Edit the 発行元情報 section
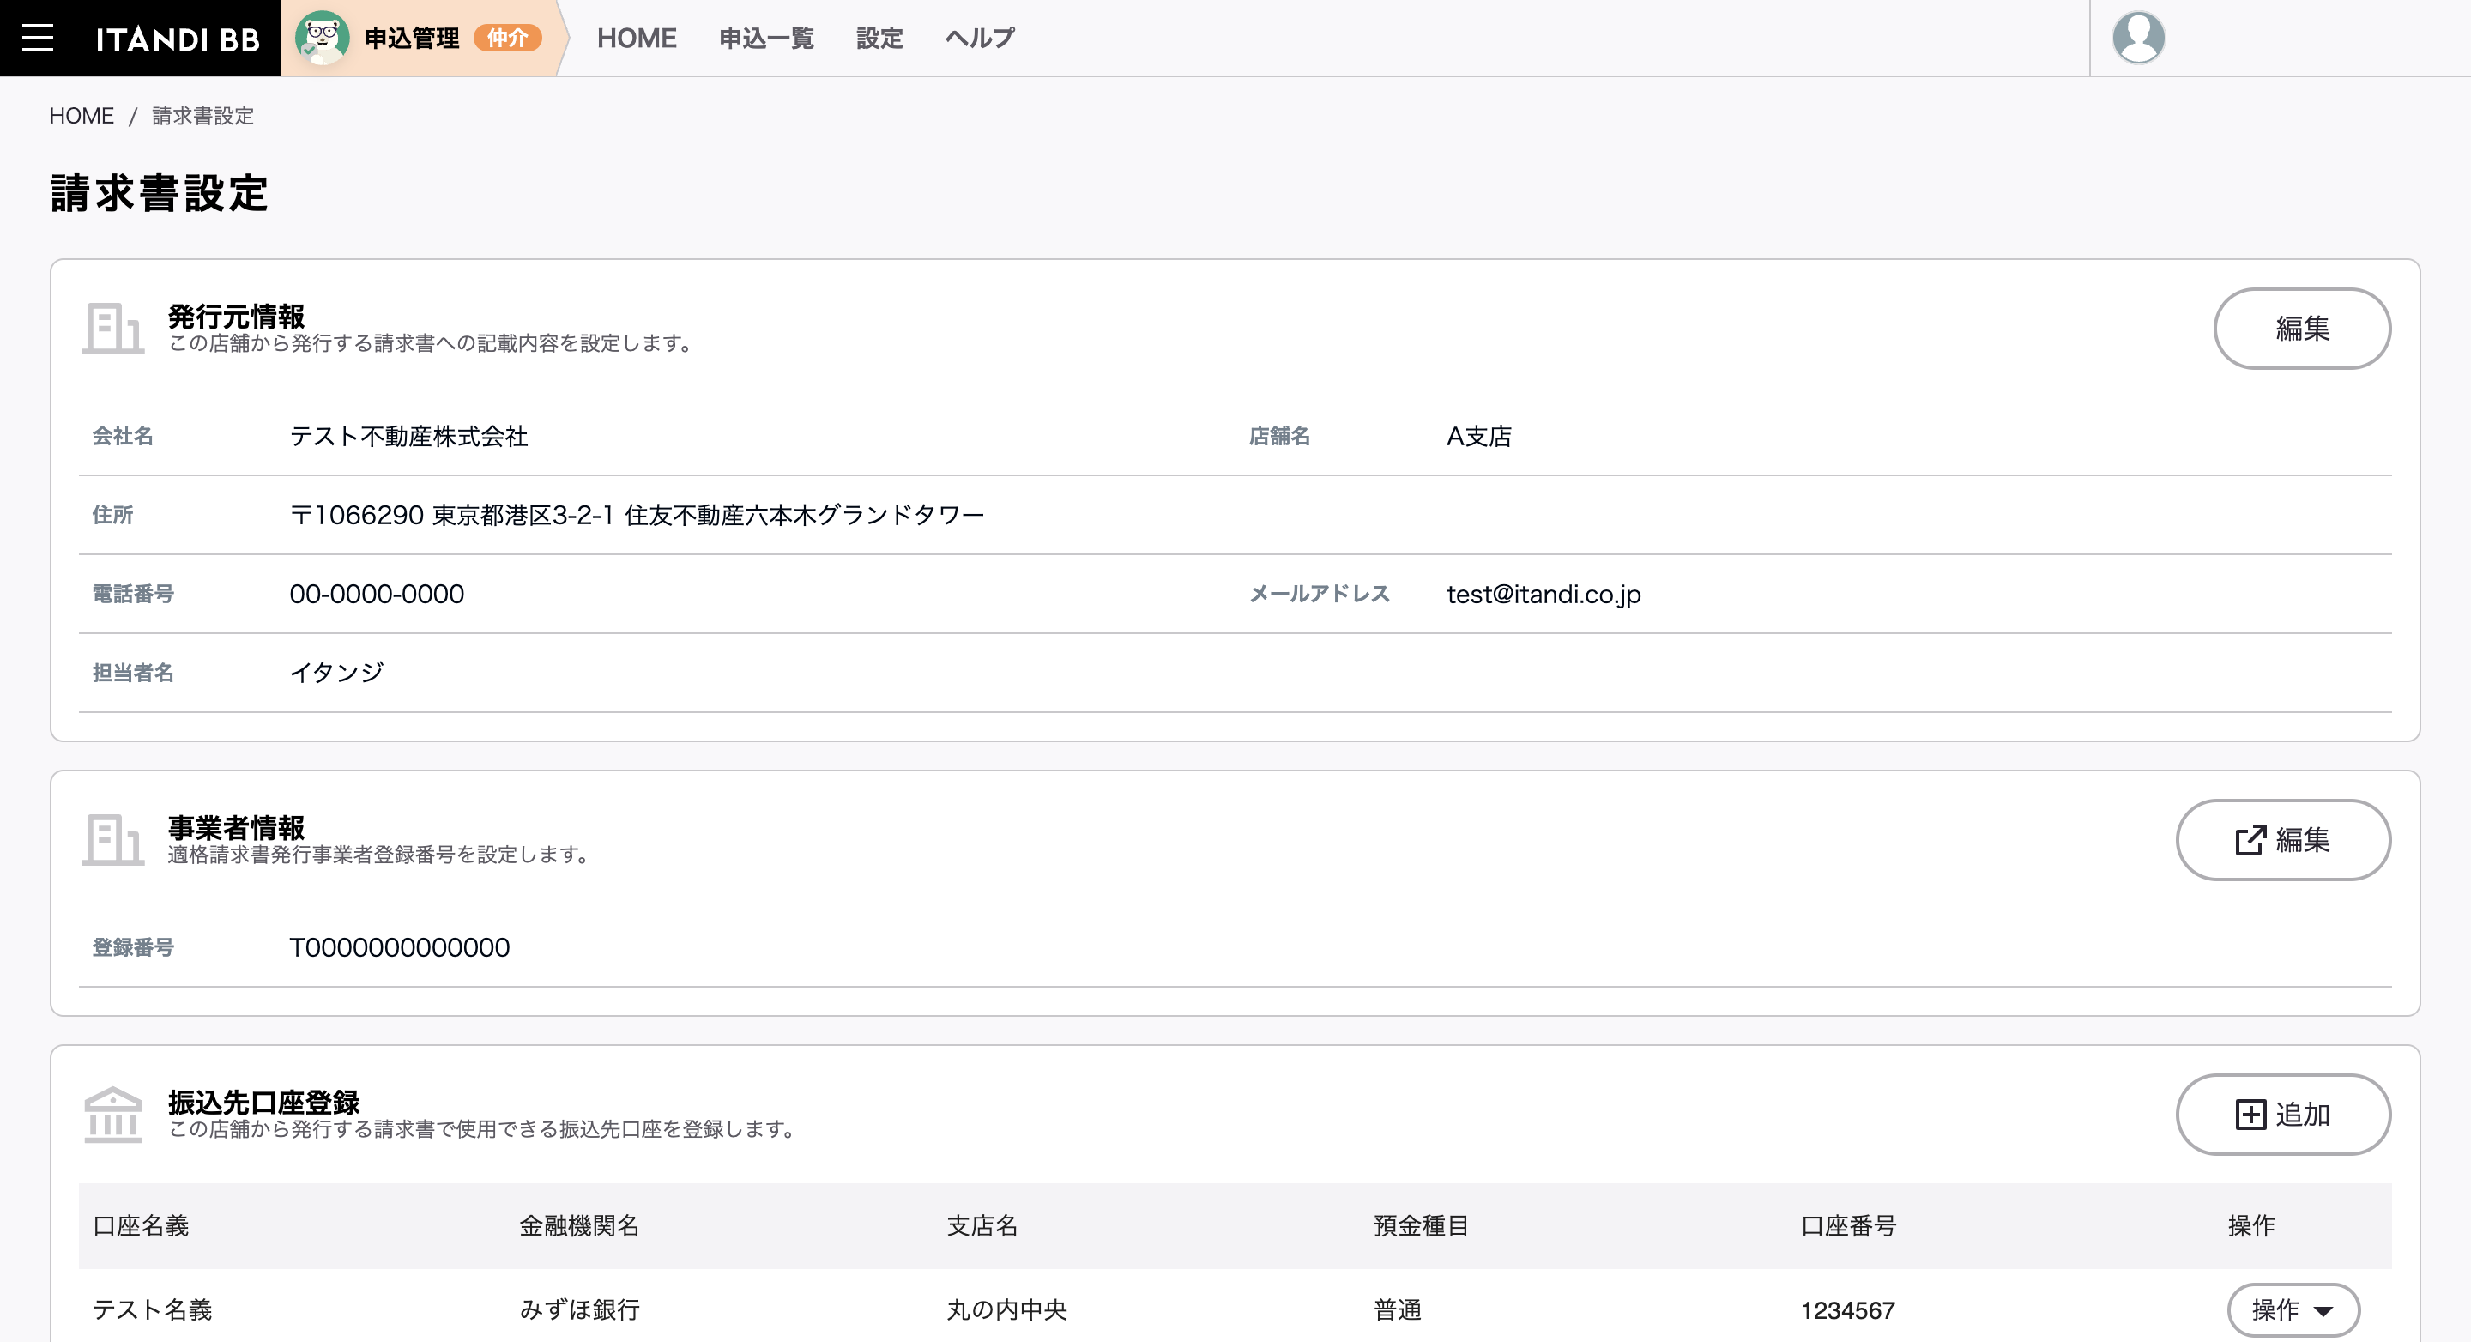 (2301, 328)
